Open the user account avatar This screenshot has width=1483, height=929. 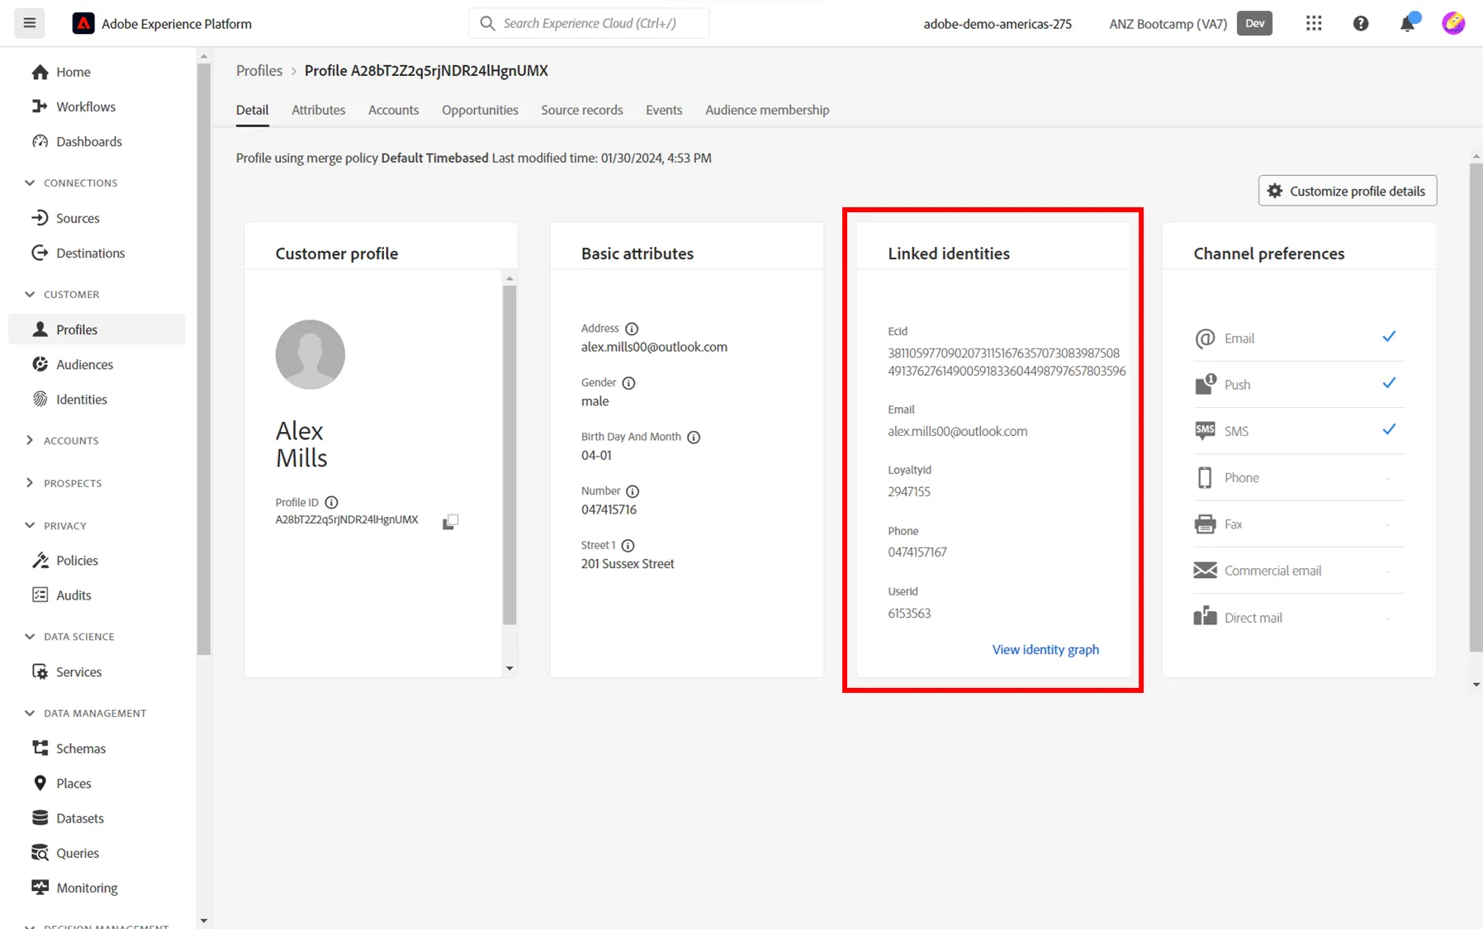(1453, 23)
